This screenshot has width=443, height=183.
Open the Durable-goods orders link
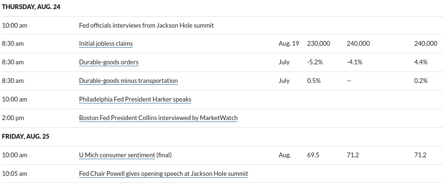tap(109, 62)
